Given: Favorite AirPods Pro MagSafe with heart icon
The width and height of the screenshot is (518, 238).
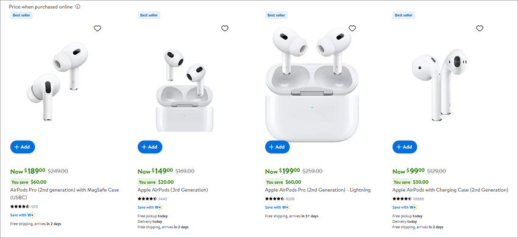Looking at the screenshot, I should 98,29.
